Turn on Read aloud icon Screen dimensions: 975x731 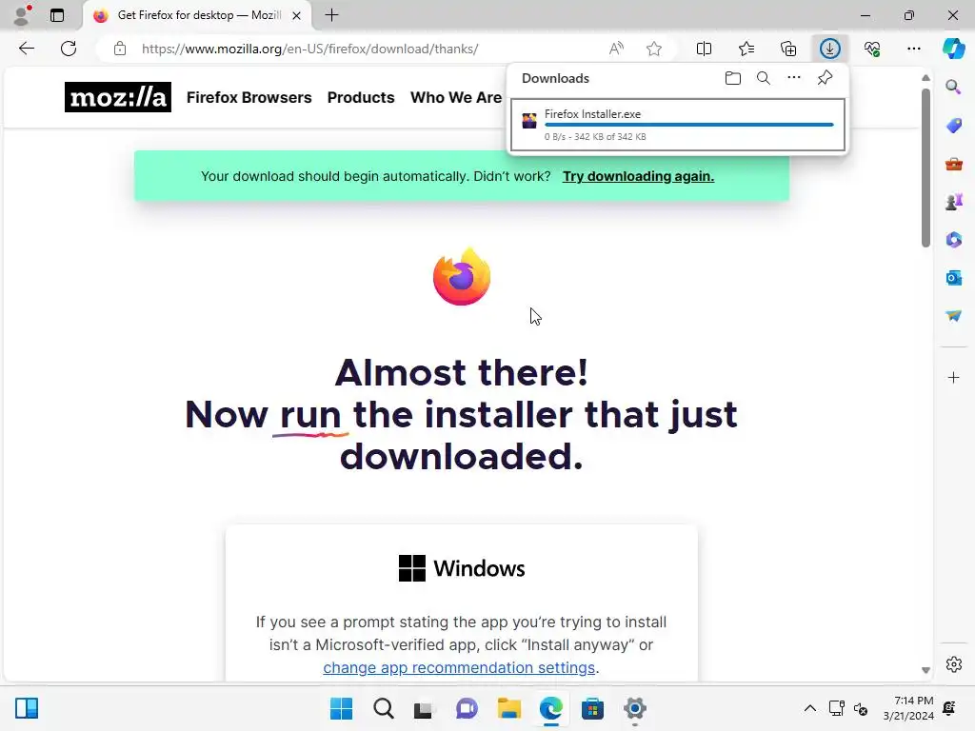[616, 49]
